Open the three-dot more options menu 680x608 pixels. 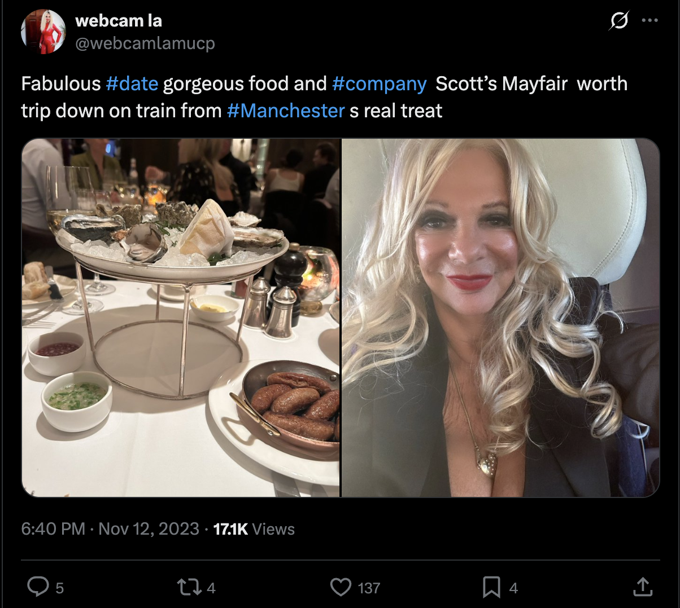650,21
